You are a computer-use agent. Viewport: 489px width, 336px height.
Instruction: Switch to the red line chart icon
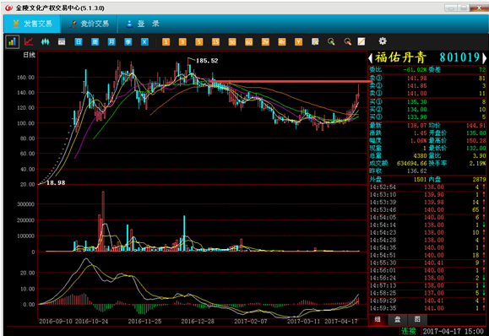pyautogui.click(x=29, y=41)
